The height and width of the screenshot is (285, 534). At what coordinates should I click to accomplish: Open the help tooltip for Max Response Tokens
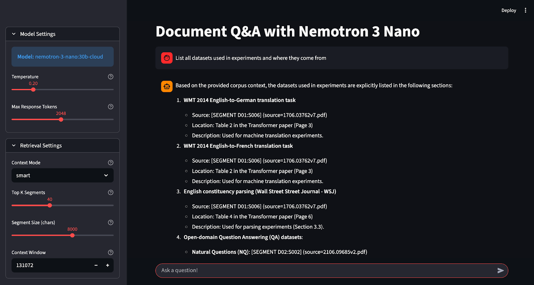(110, 107)
